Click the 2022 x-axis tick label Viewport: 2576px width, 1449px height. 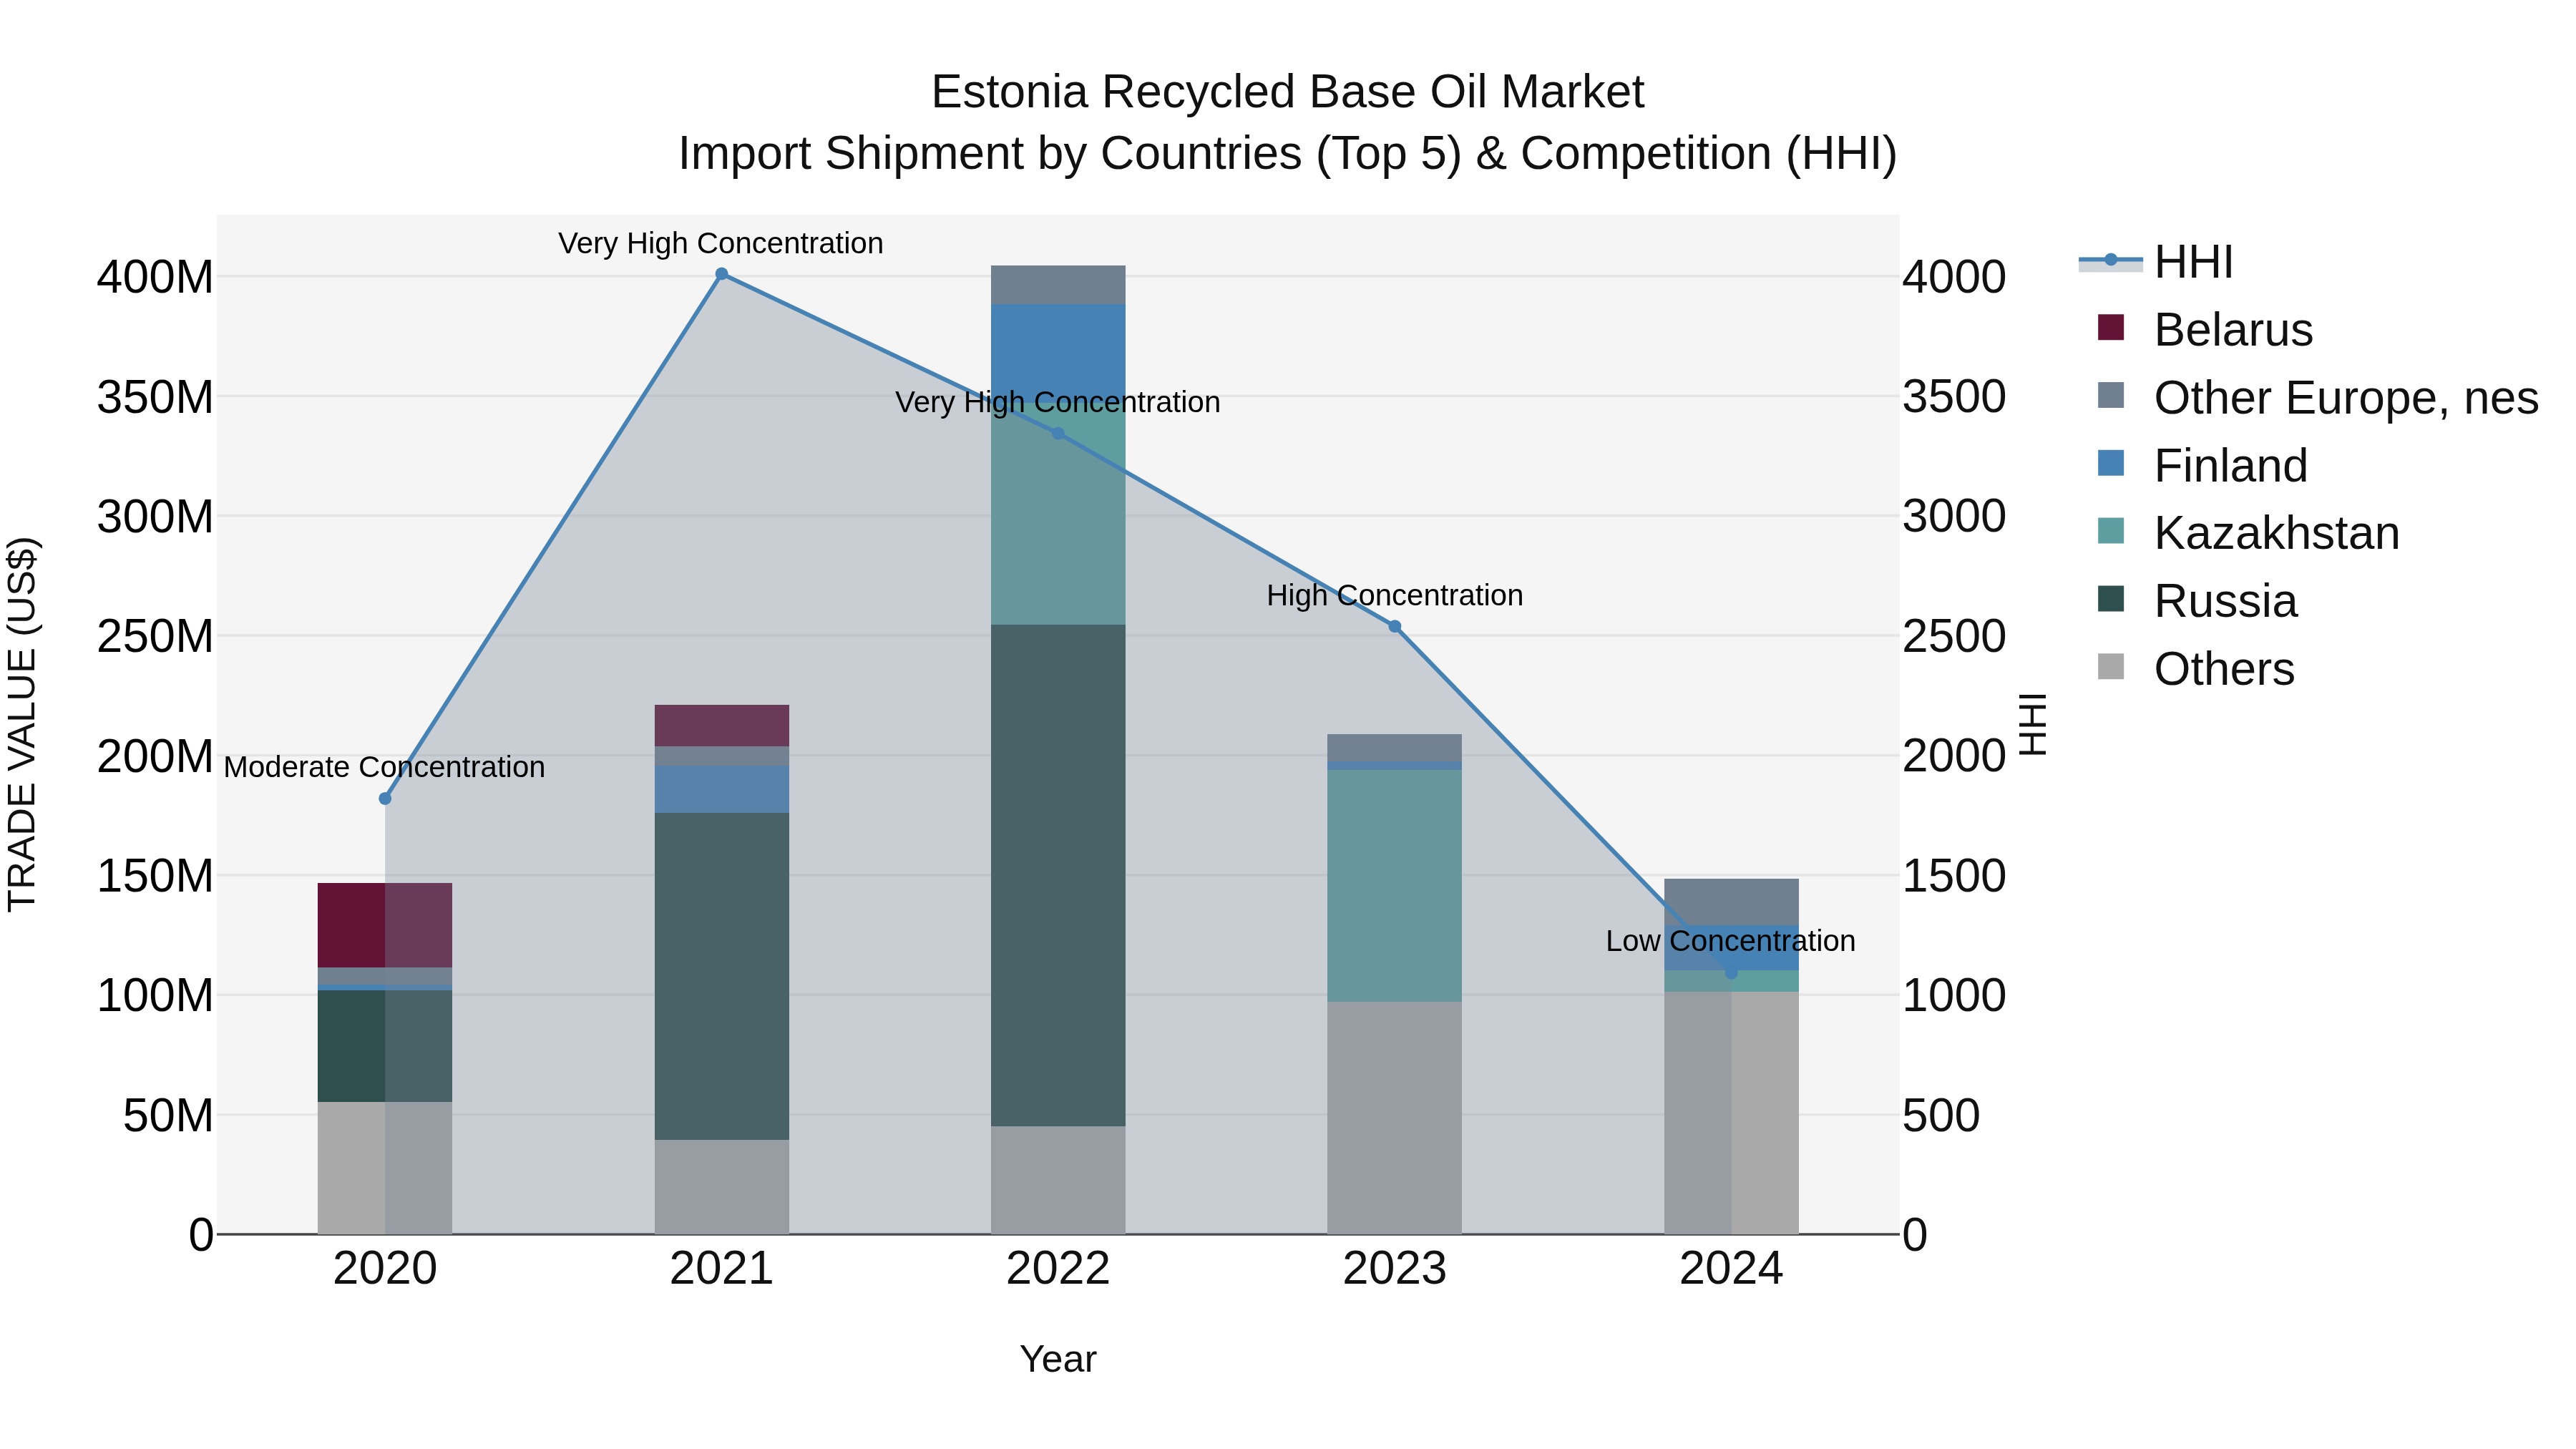pos(1058,1269)
